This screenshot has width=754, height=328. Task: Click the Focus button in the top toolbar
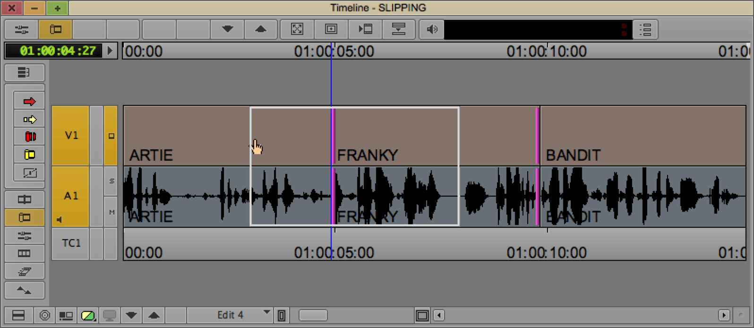click(x=297, y=29)
